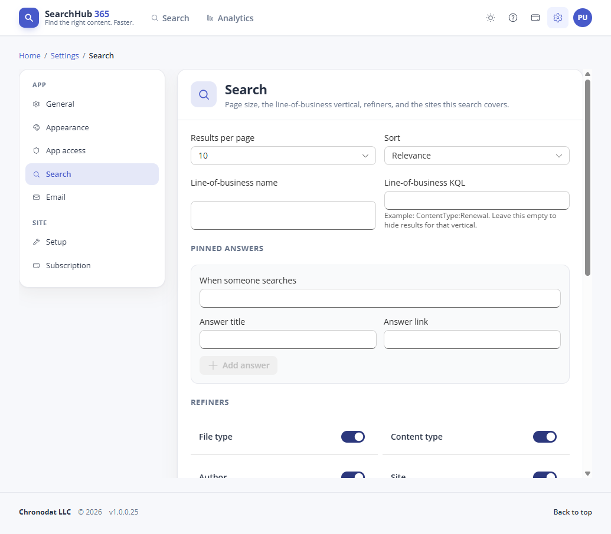Go to General settings in sidebar
Viewport: 611px width, 534px height.
[92, 104]
